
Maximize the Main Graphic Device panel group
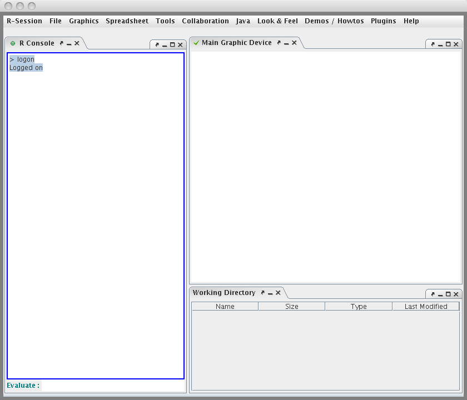click(448, 44)
